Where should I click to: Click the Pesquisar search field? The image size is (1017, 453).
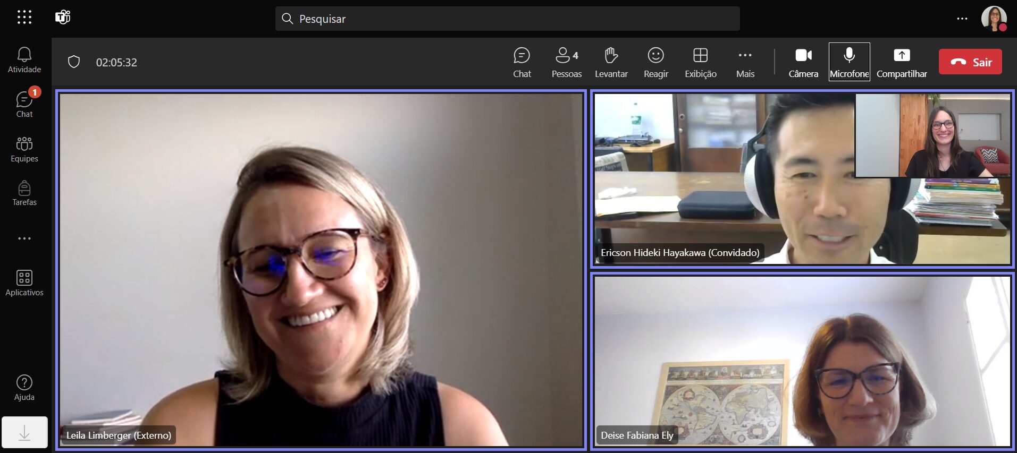tap(507, 19)
